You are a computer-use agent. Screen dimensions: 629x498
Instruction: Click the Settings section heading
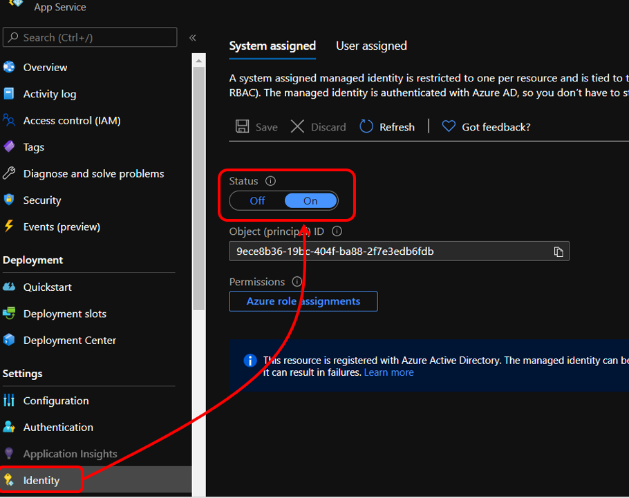point(22,374)
